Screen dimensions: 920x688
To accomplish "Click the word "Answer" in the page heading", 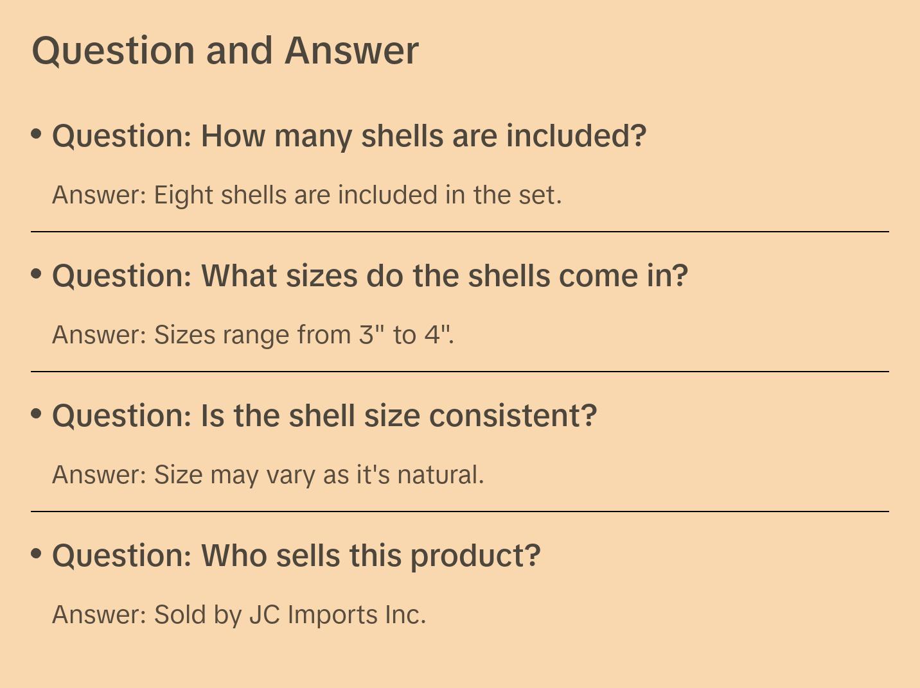I will point(351,51).
